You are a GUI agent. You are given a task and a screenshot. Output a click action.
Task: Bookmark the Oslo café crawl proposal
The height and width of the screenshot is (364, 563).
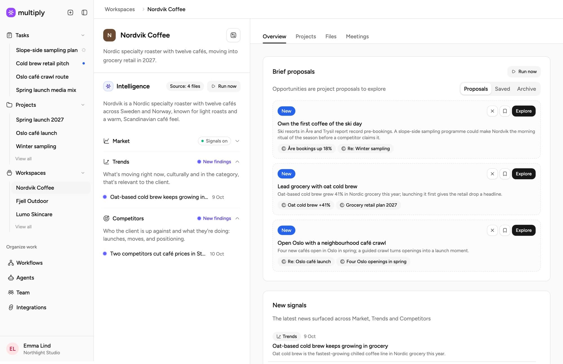point(505,230)
